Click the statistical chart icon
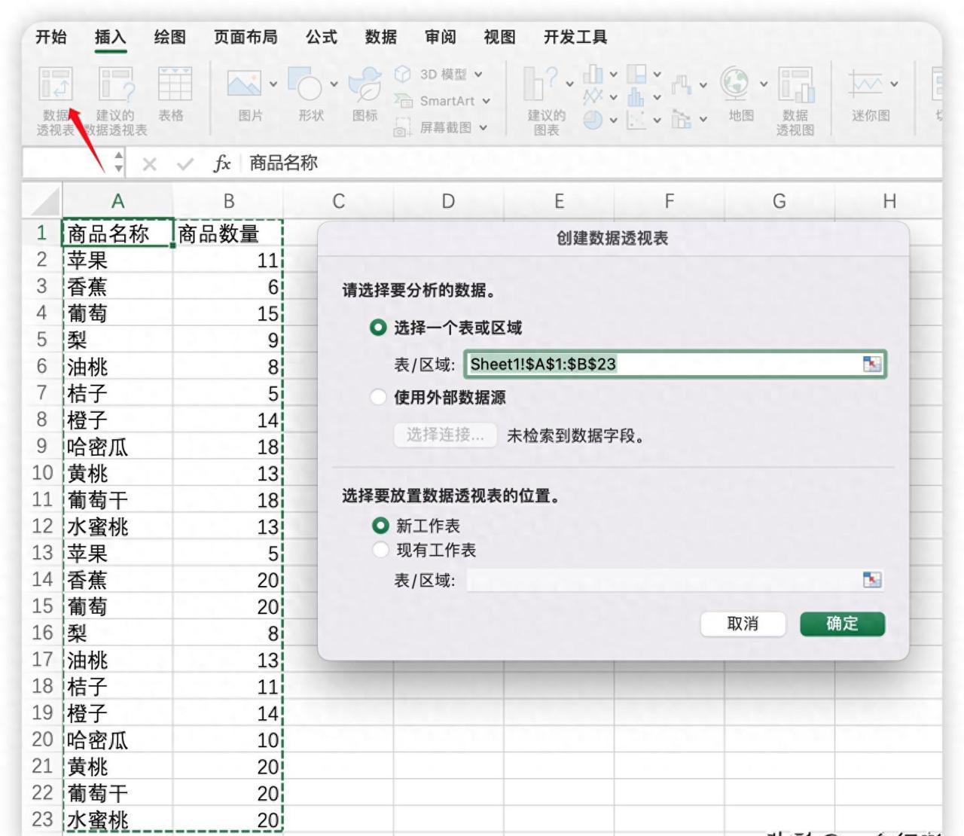The image size is (964, 836). [637, 96]
